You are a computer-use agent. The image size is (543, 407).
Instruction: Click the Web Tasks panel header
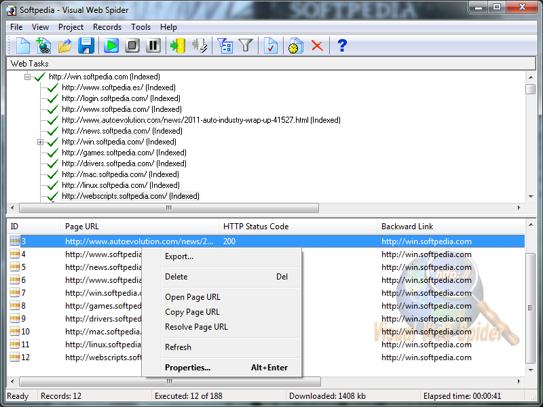[x=271, y=64]
